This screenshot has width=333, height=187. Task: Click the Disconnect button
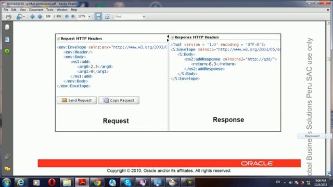pos(312,136)
